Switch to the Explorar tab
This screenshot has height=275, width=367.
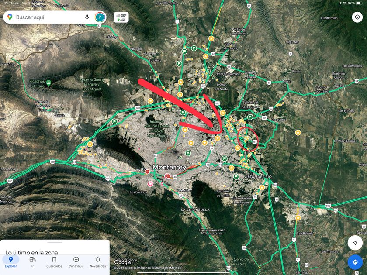(x=11, y=262)
